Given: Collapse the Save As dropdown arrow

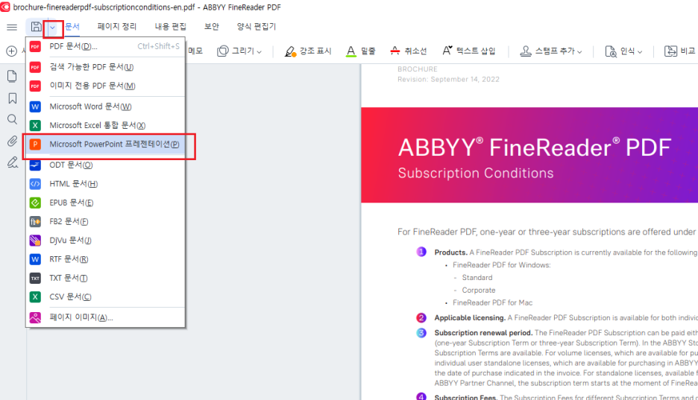Looking at the screenshot, I should 52,28.
